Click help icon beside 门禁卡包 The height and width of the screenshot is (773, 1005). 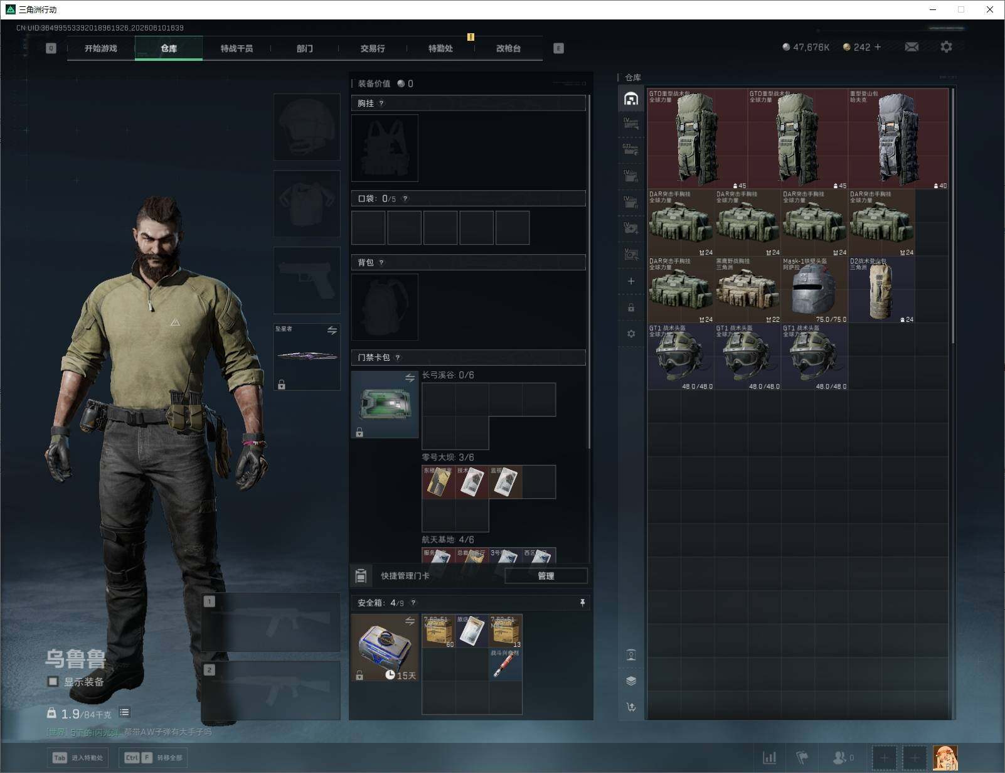[x=398, y=358]
